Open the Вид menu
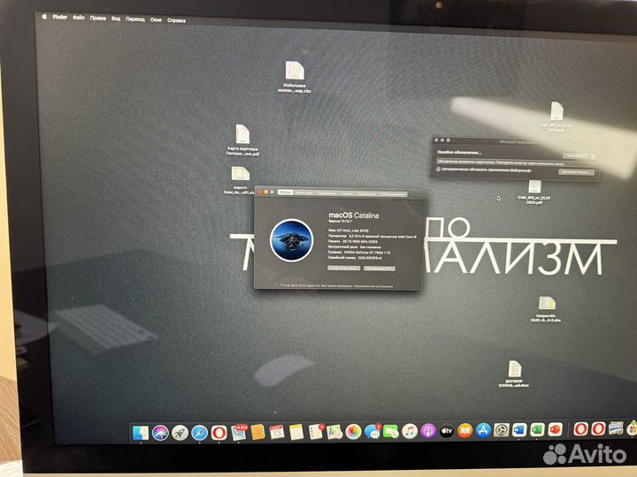Viewport: 637px width, 477px height. point(116,19)
